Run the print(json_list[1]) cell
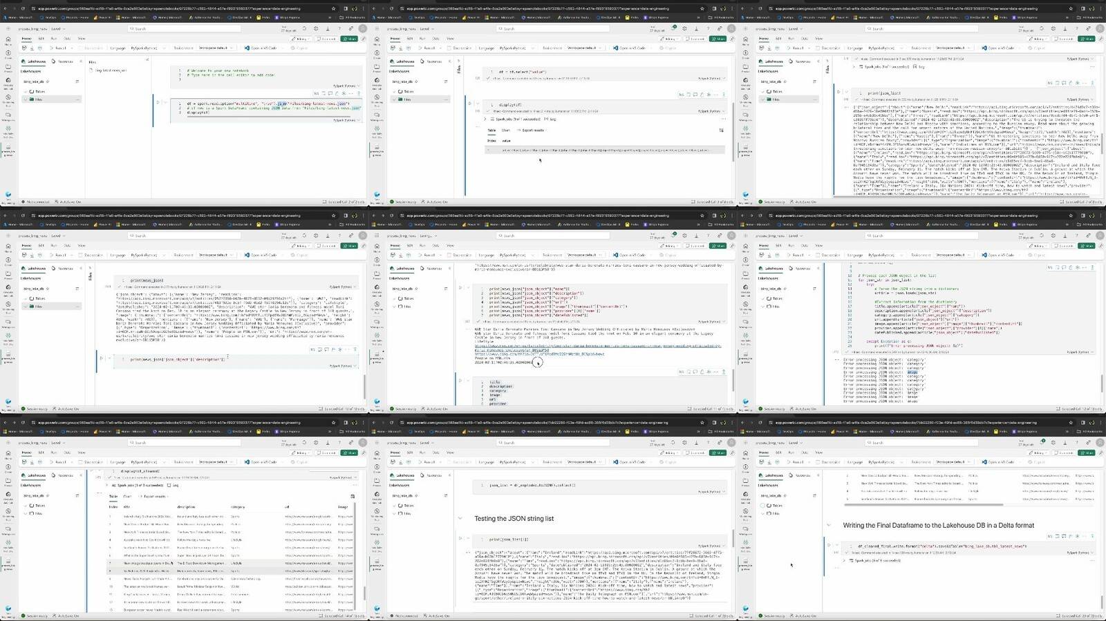This screenshot has width=1106, height=621. [x=460, y=539]
